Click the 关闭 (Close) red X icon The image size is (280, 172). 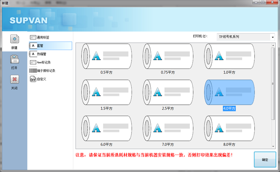[x=14, y=79]
